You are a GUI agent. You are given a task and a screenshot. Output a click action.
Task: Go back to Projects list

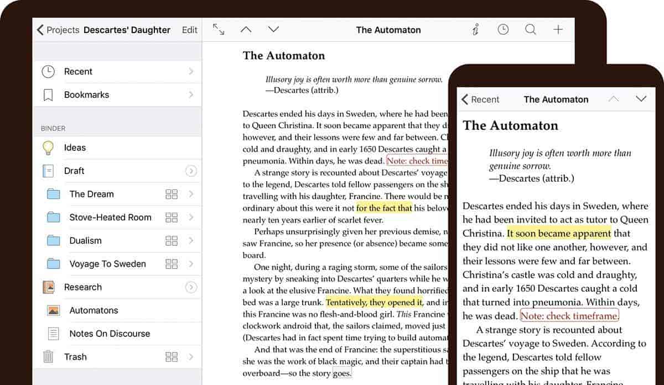point(58,30)
